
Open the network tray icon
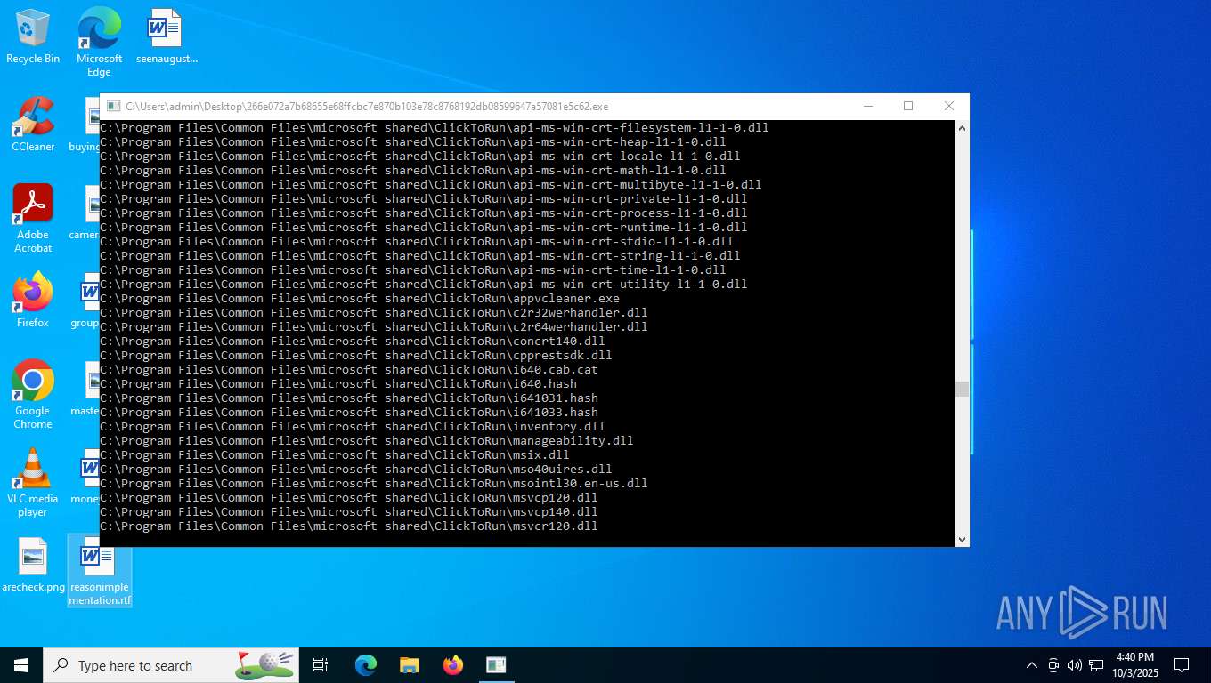point(1096,665)
